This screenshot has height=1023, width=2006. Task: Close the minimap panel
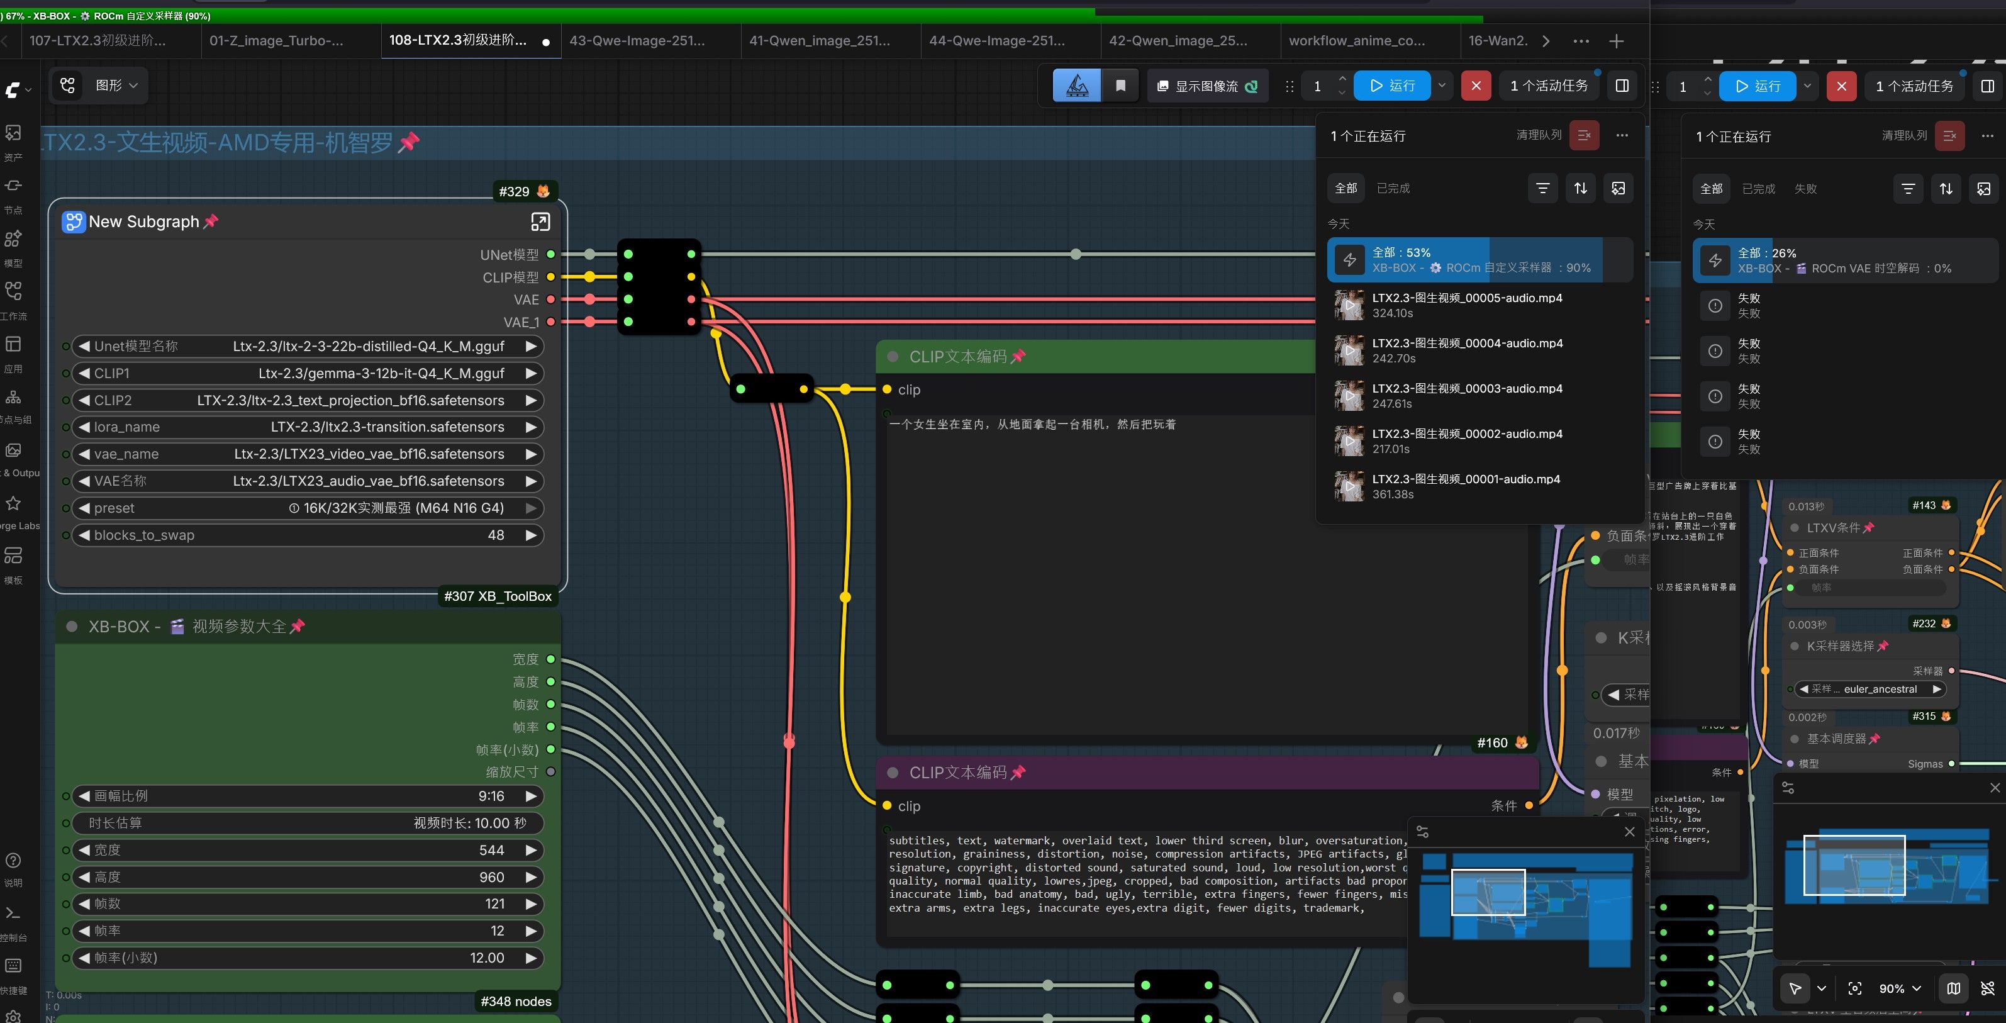pos(1629,832)
